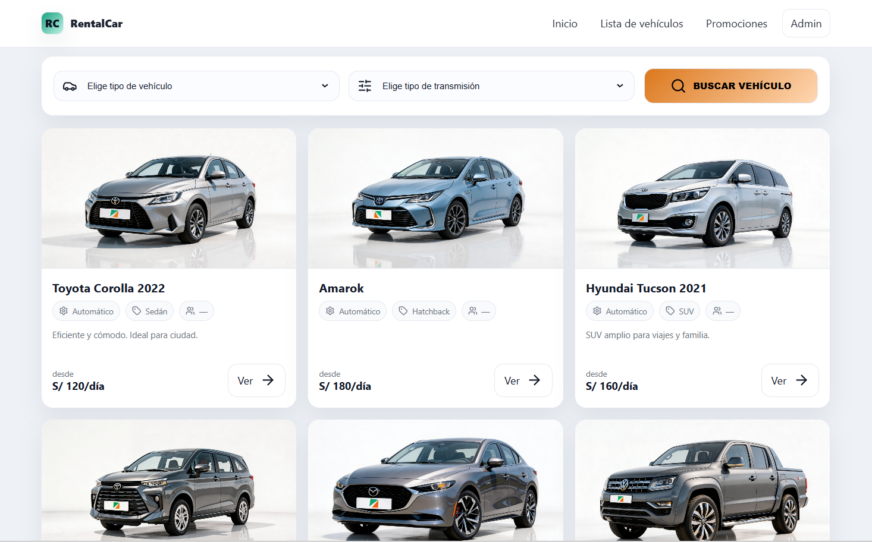The width and height of the screenshot is (872, 542).
Task: Open Lista de vehículos menu item
Action: [x=641, y=24]
